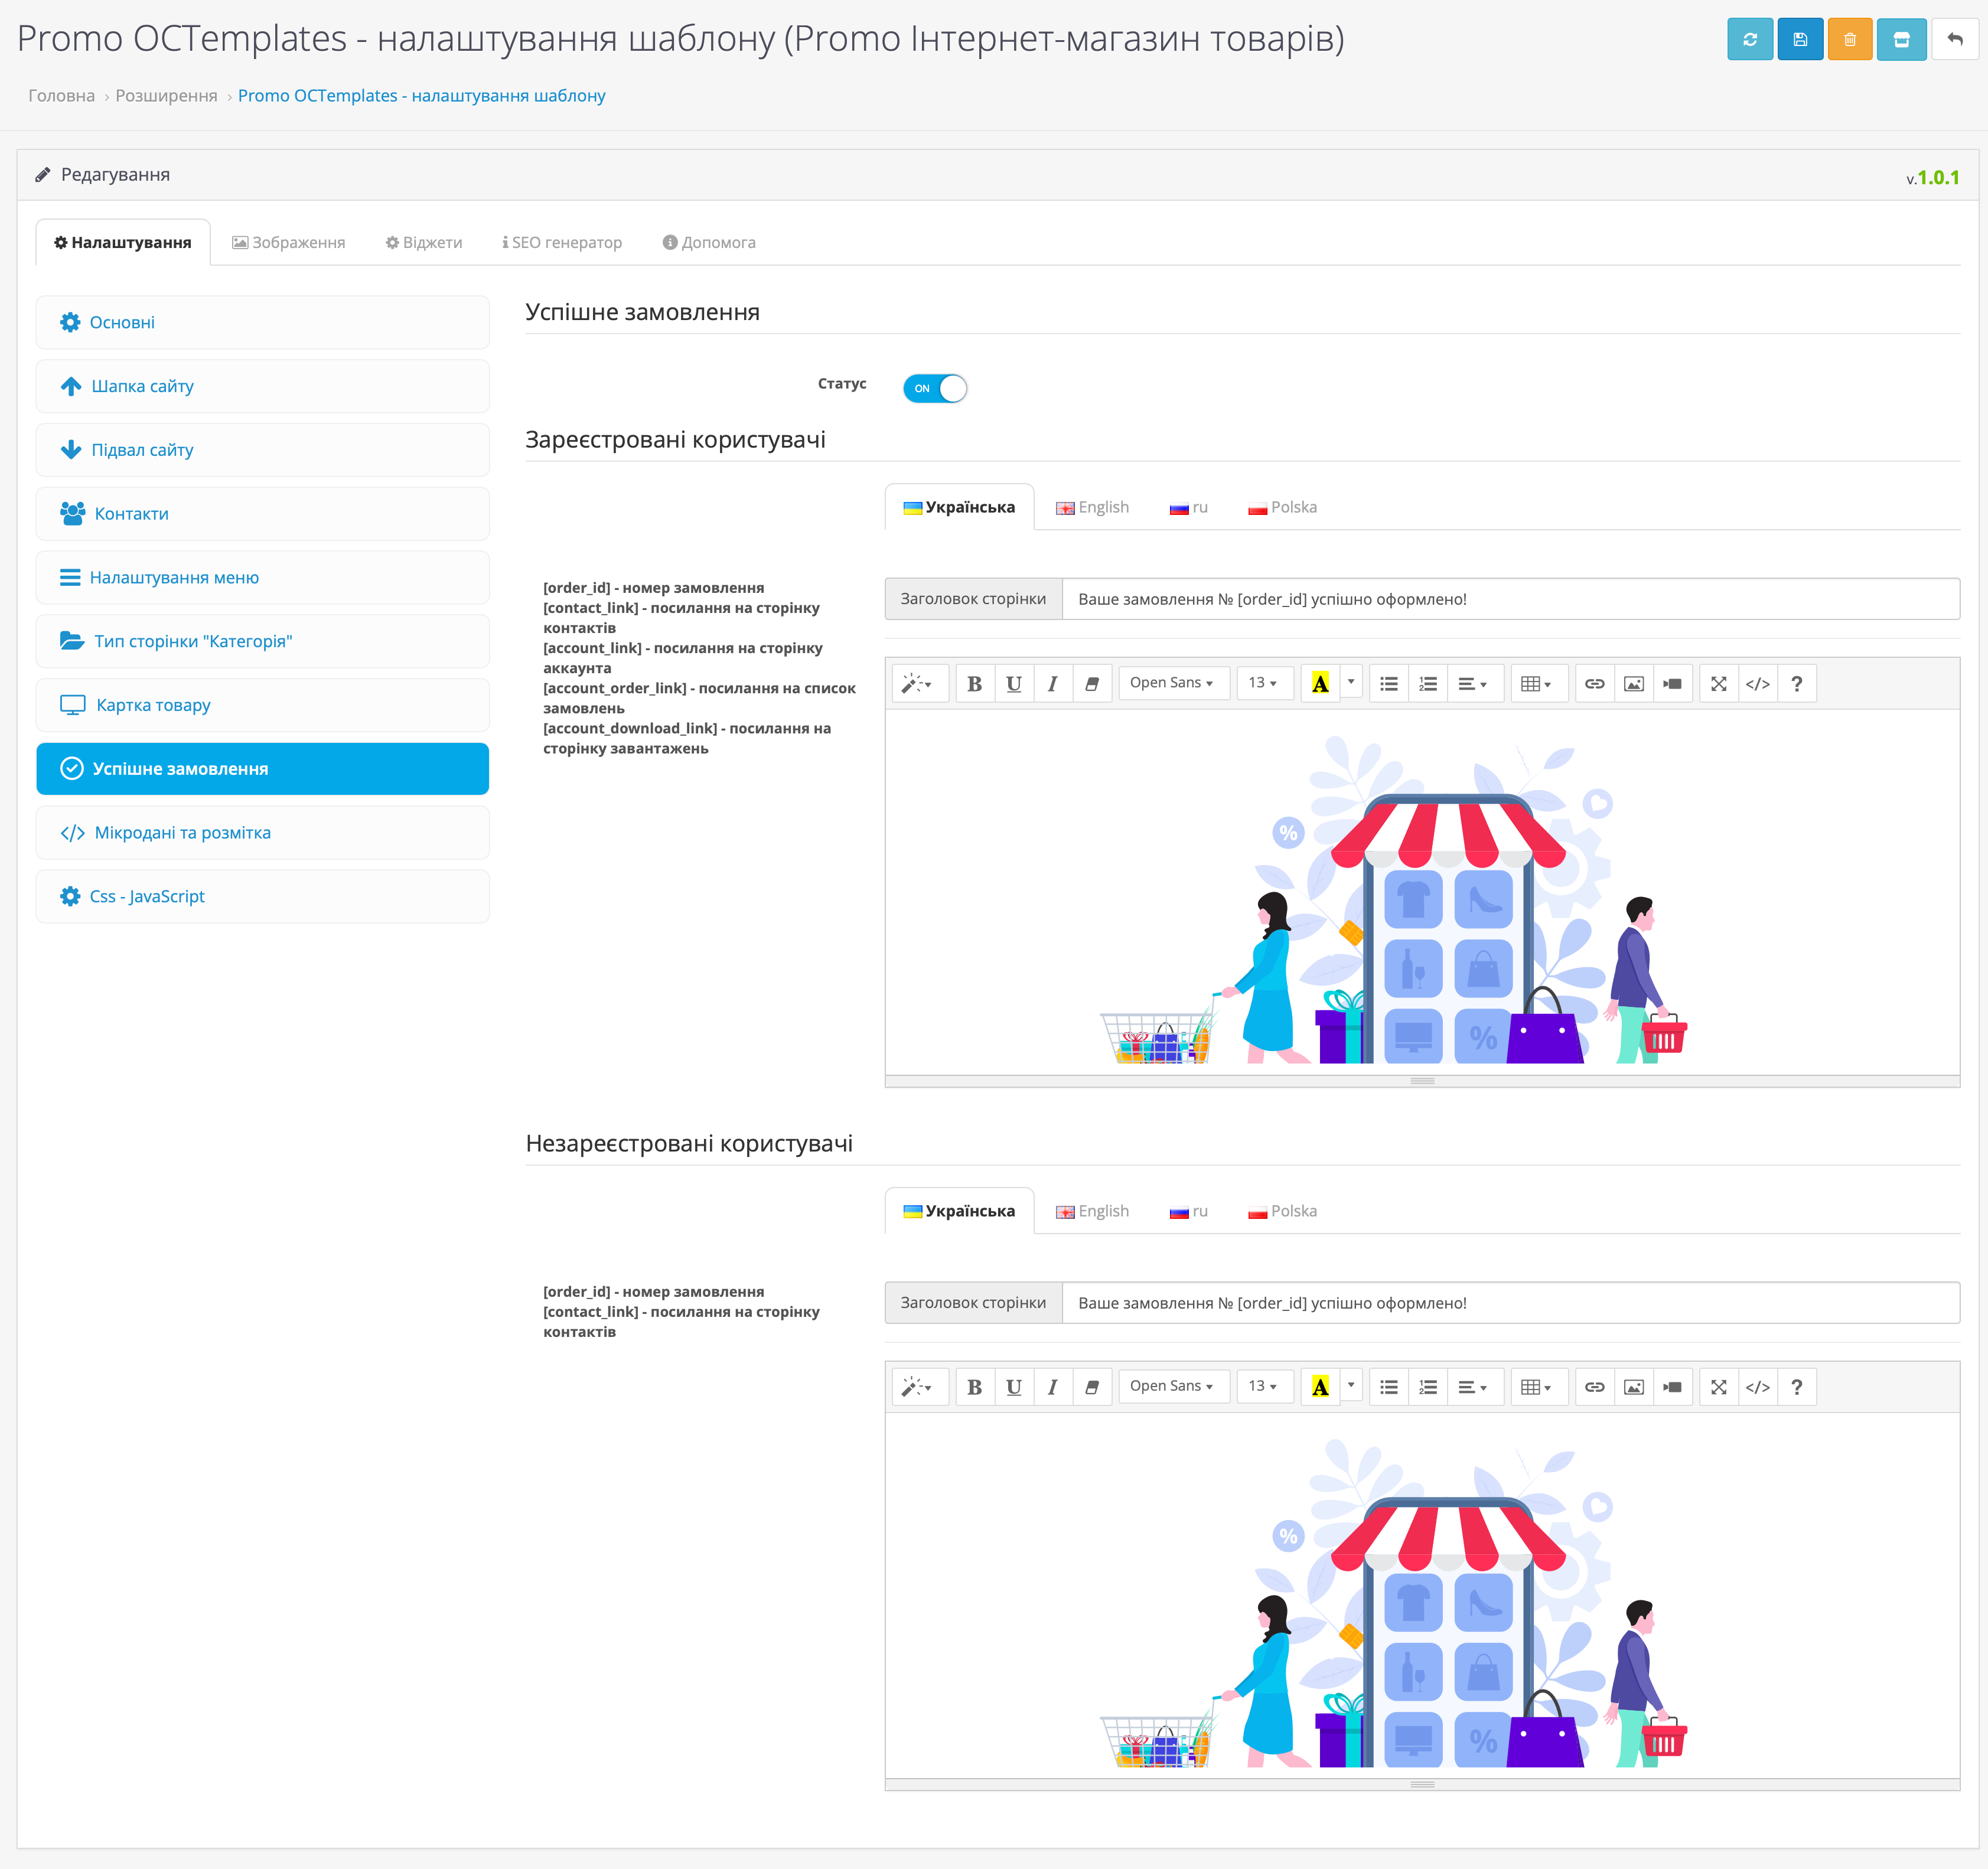Insert link in the first editor
Image resolution: width=1988 pixels, height=1869 pixels.
coord(1594,684)
